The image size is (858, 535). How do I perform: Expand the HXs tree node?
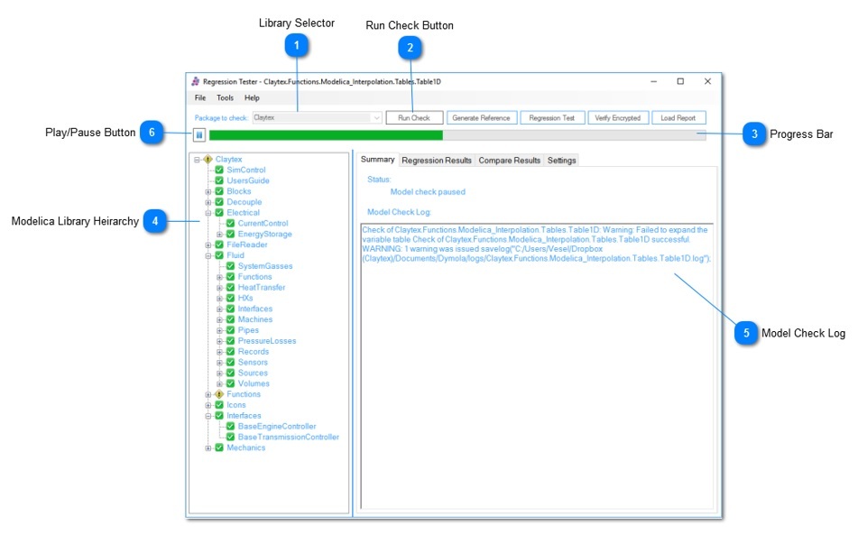(219, 298)
